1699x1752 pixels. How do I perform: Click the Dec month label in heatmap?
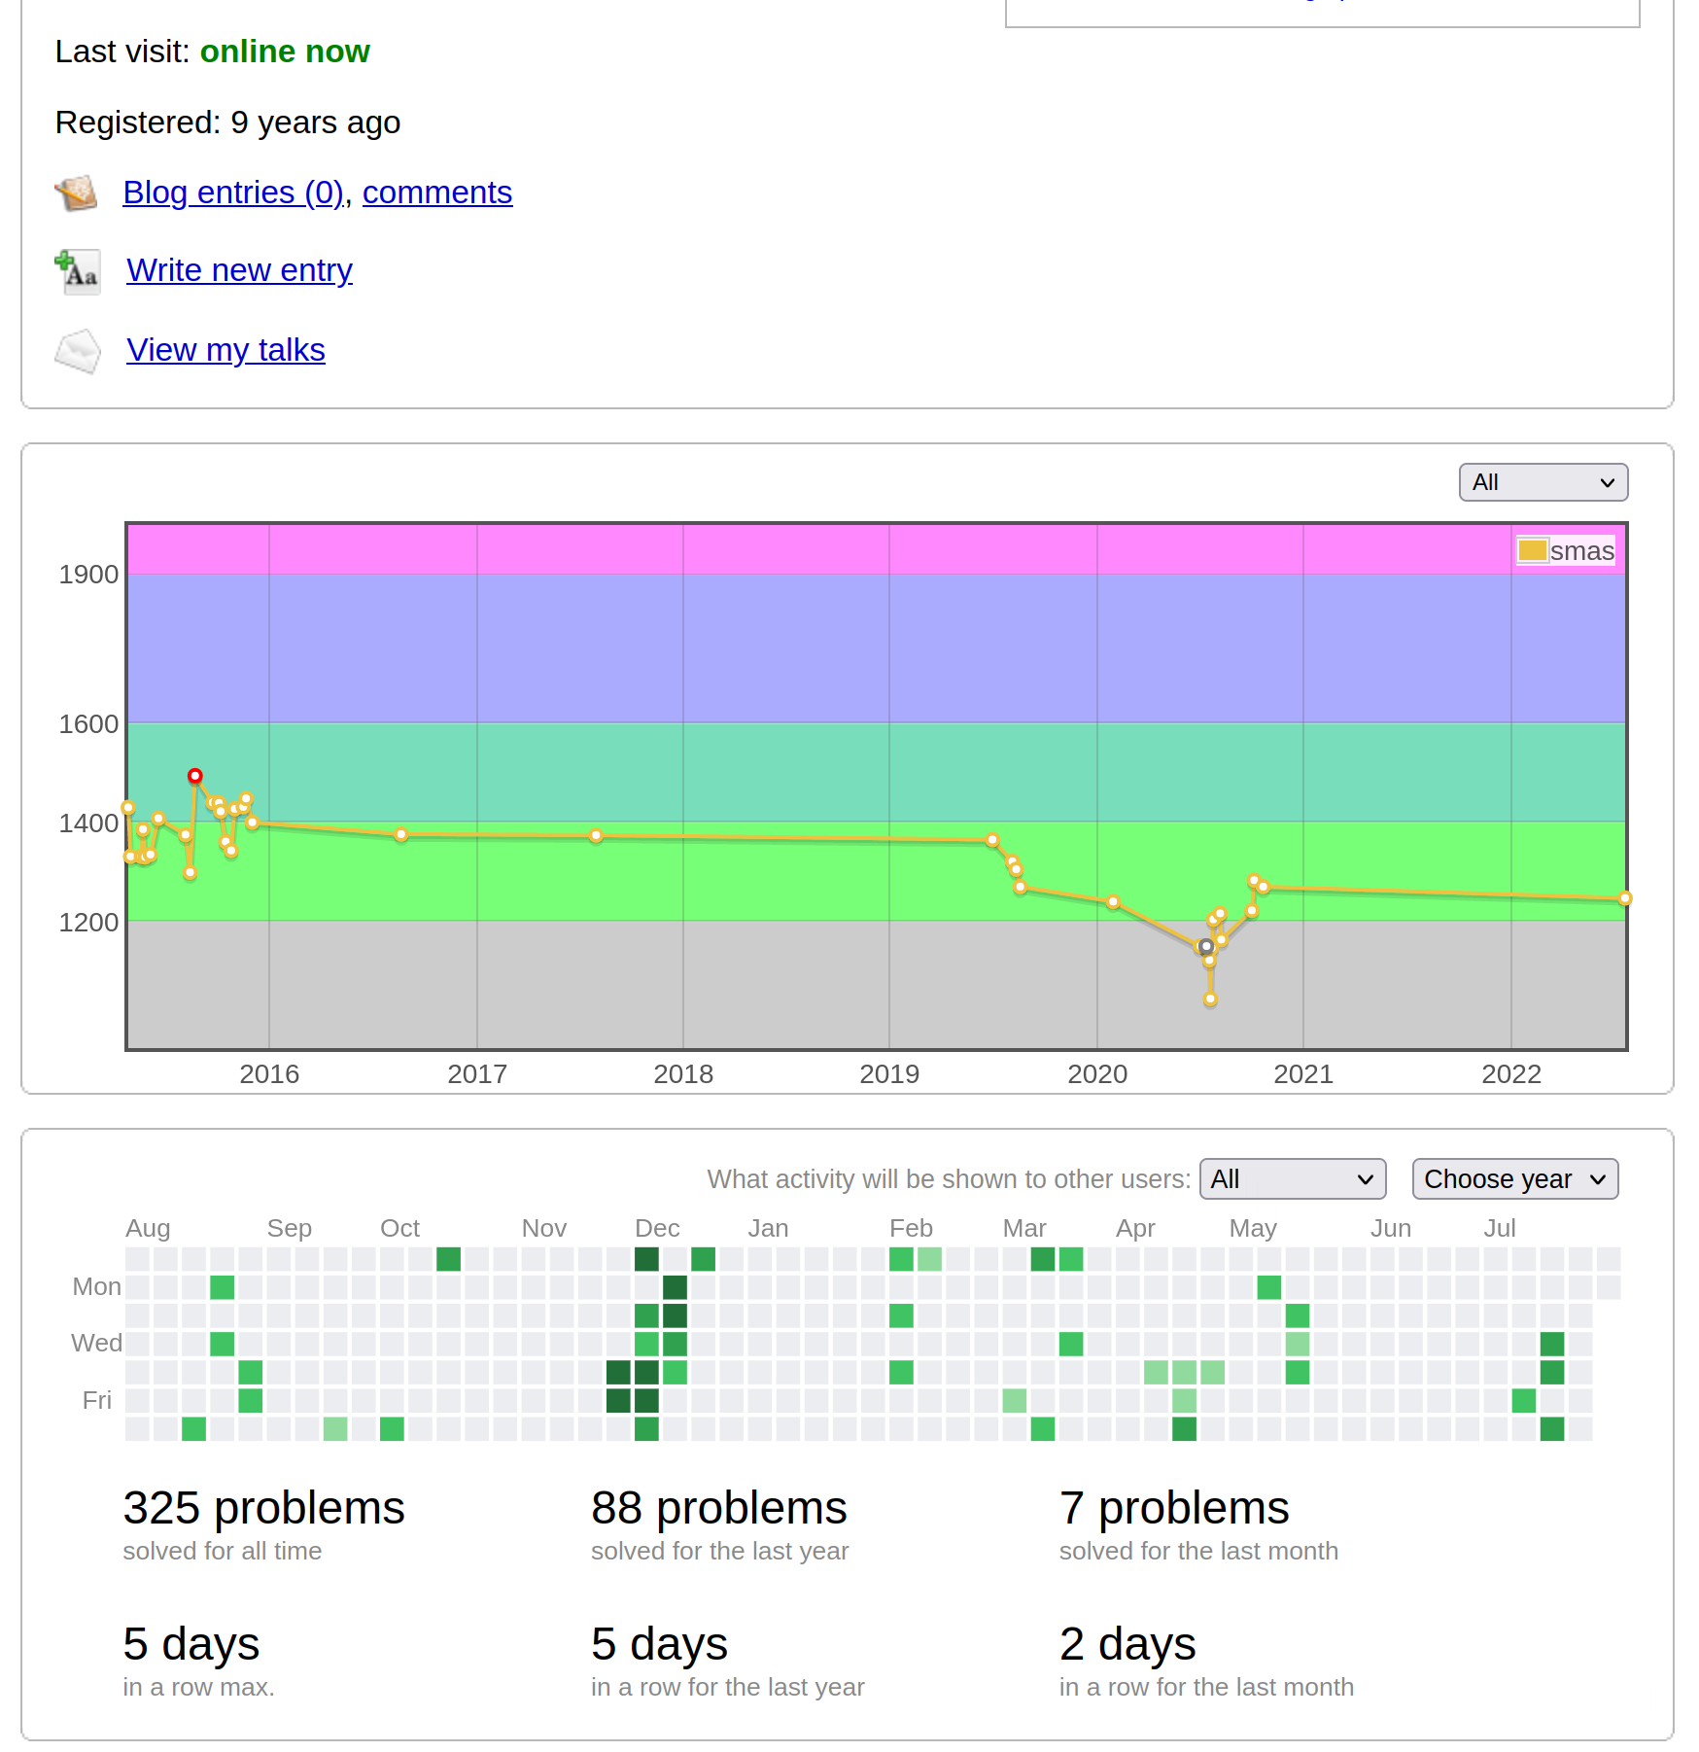(x=657, y=1228)
